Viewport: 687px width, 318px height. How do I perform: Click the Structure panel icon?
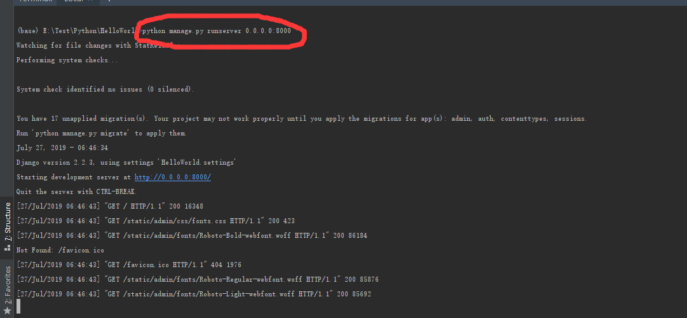coord(8,247)
